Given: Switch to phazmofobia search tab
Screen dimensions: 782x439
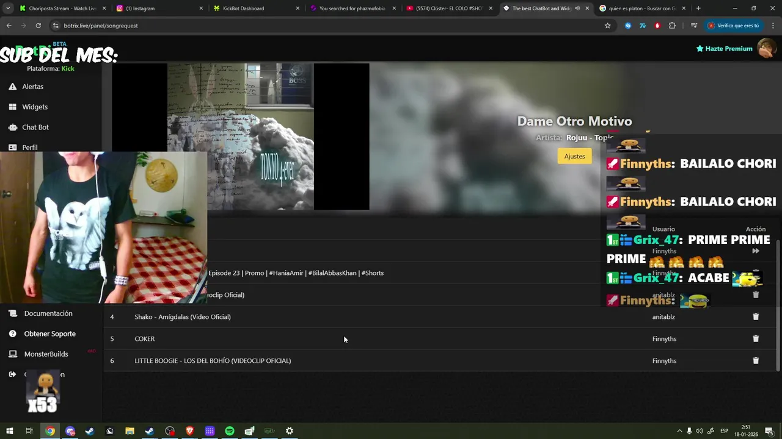Looking at the screenshot, I should (353, 9).
